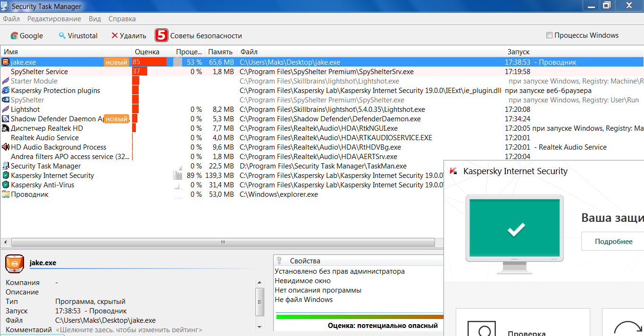The image size is (644, 336).
Task: Click the новый badge on Shadow Defender row
Action: point(117,119)
